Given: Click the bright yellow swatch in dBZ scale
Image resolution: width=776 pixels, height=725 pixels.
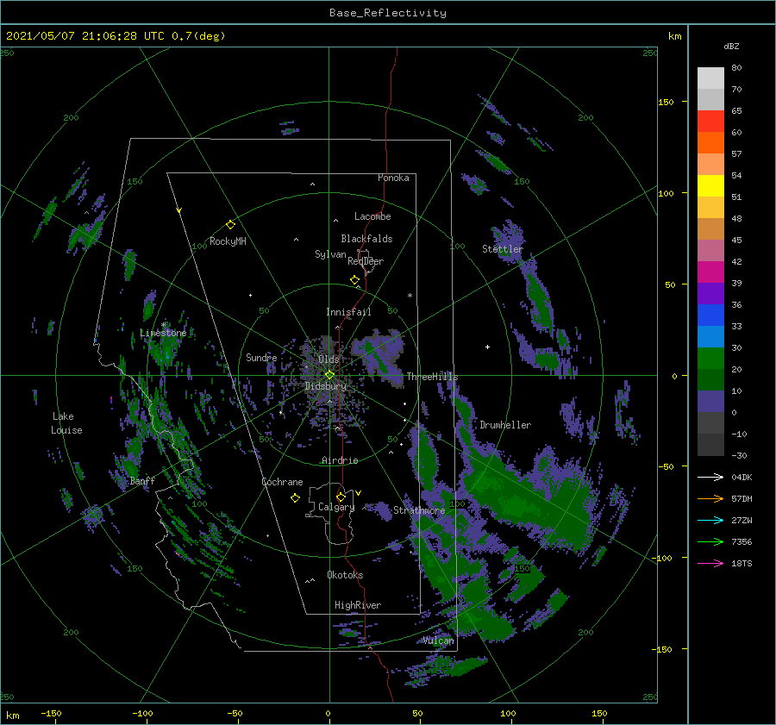Looking at the screenshot, I should coord(710,185).
